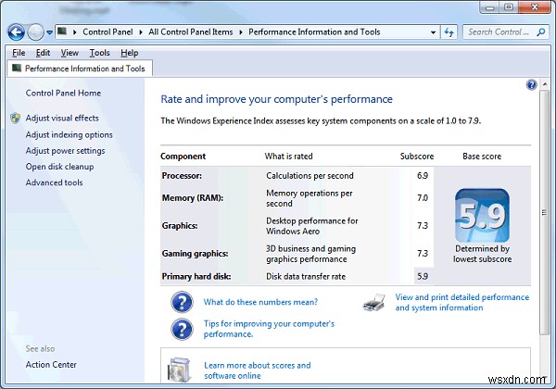Click Breadcrumb All Control Panel Items
Screen dimensions: 556x389
point(191,32)
